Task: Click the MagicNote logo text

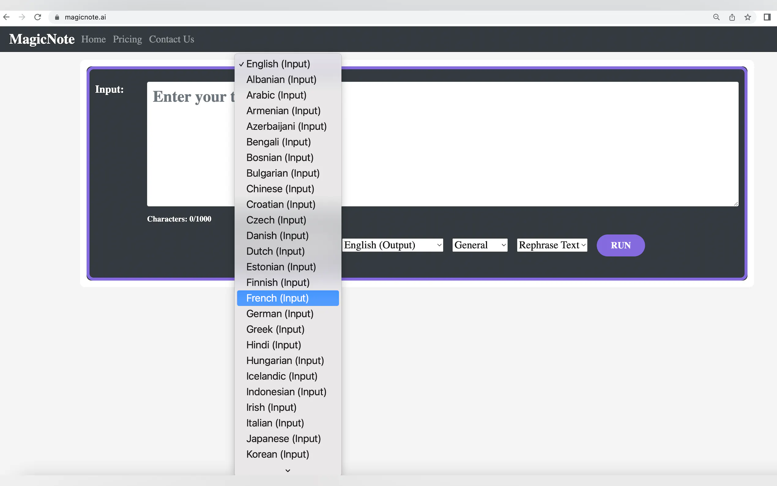Action: tap(42, 39)
